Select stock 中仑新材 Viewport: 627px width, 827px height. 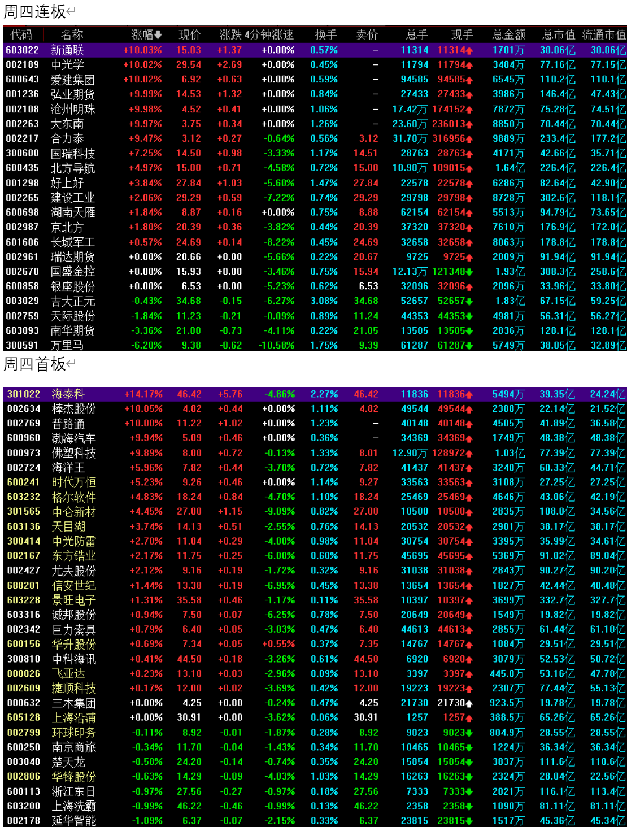pos(73,512)
